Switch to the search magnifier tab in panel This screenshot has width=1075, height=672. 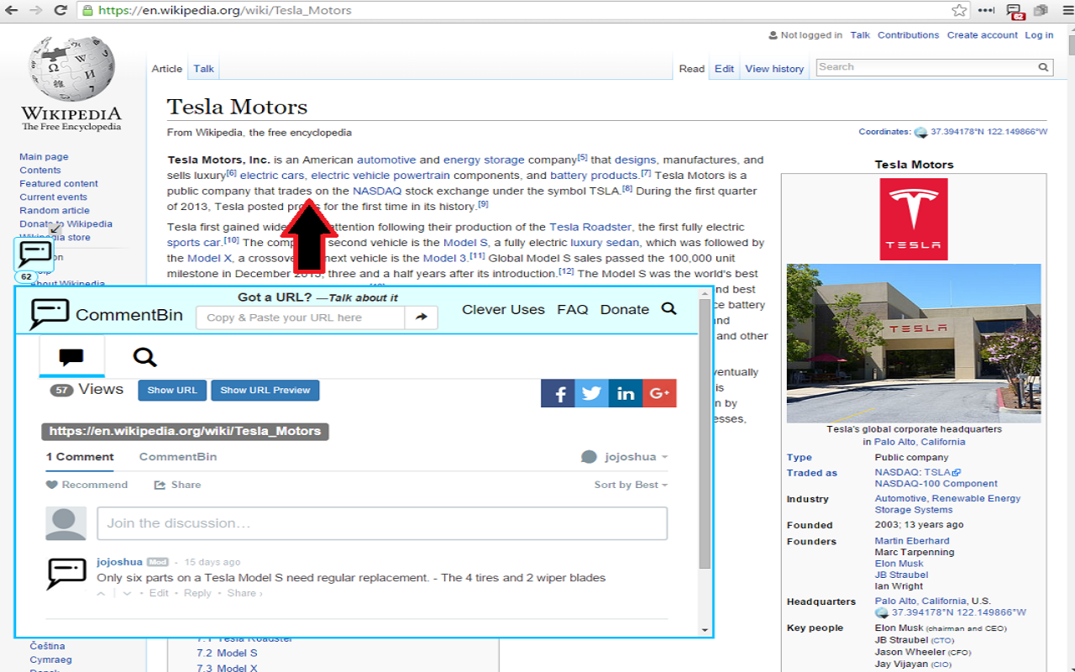pos(144,358)
